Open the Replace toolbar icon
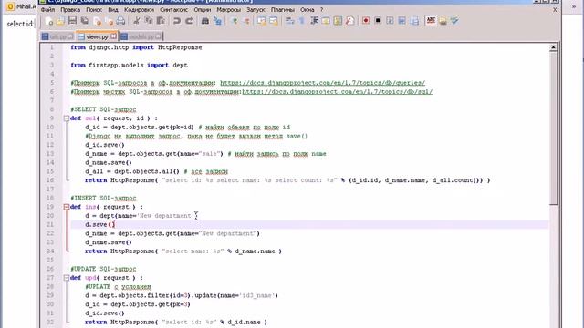This screenshot has height=328, width=584. 217,21
